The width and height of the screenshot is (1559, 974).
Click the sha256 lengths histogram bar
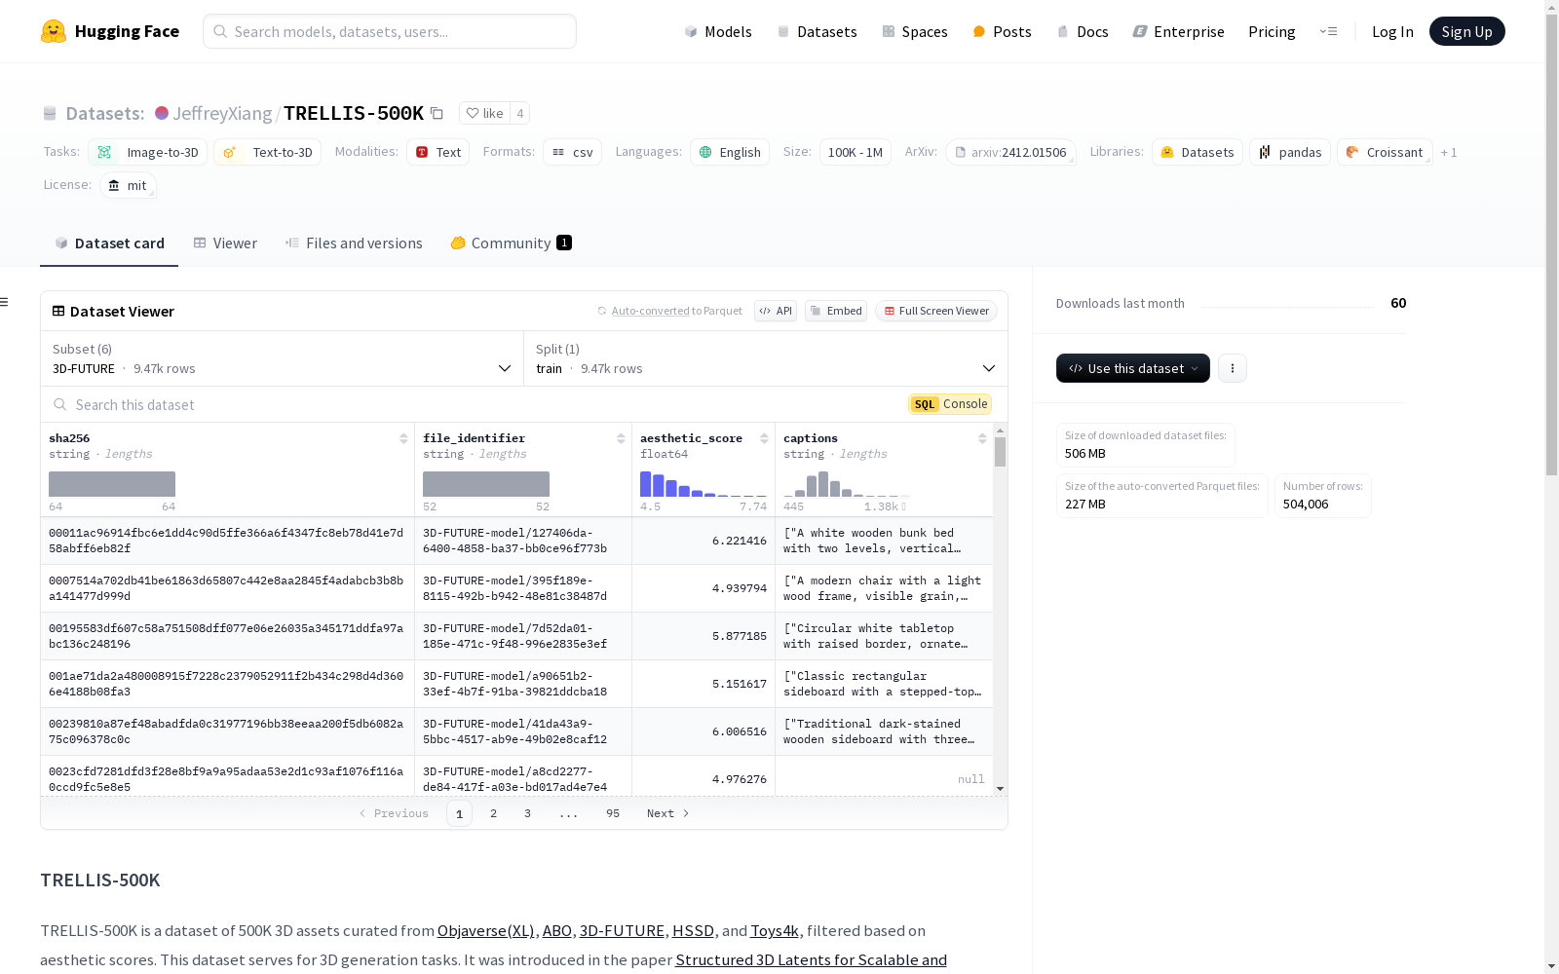[112, 484]
